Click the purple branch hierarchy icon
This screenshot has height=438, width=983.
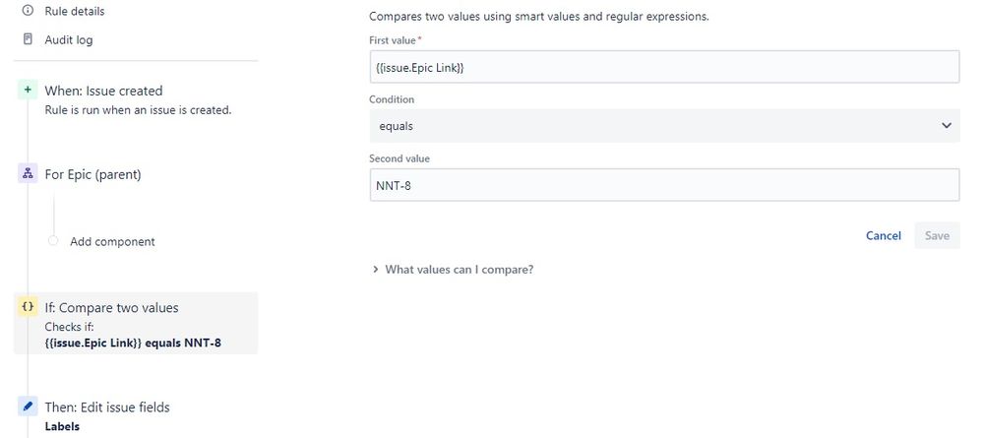click(x=28, y=174)
